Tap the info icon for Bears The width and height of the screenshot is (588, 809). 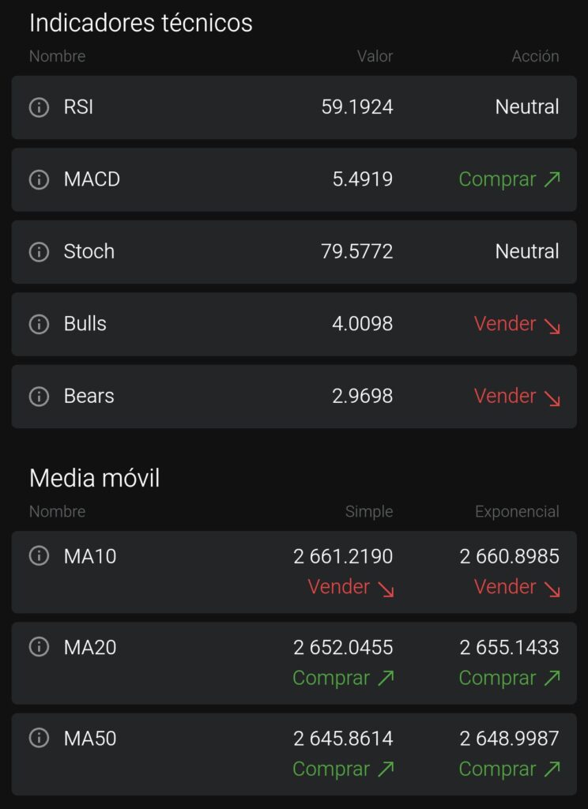(x=39, y=397)
